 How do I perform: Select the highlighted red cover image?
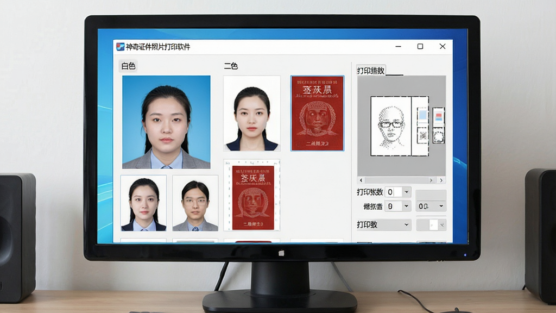click(x=317, y=113)
